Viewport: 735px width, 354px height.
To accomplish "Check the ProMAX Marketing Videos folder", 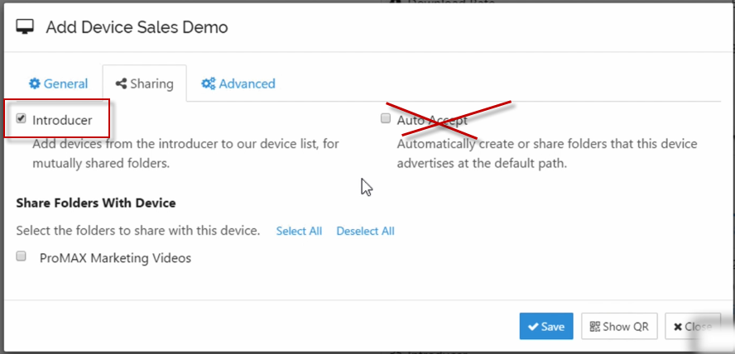I will click(21, 256).
